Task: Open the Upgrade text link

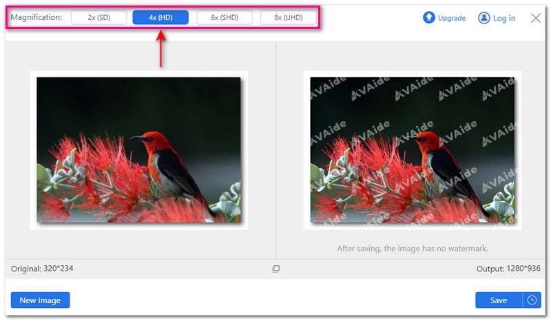Action: pyautogui.click(x=452, y=18)
